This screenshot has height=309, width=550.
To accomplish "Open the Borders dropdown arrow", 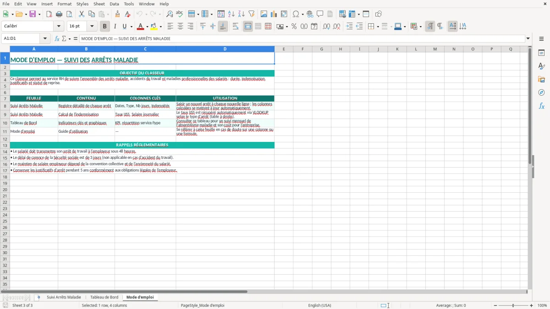I will (x=378, y=27).
